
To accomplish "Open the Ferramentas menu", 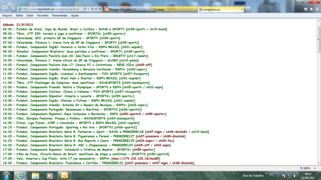I will pyautogui.click(x=60, y=15).
